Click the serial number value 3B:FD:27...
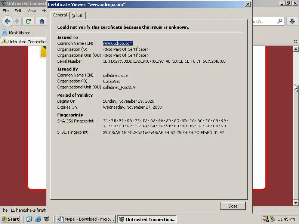Screen dimensions: 299x224 coord(164,61)
